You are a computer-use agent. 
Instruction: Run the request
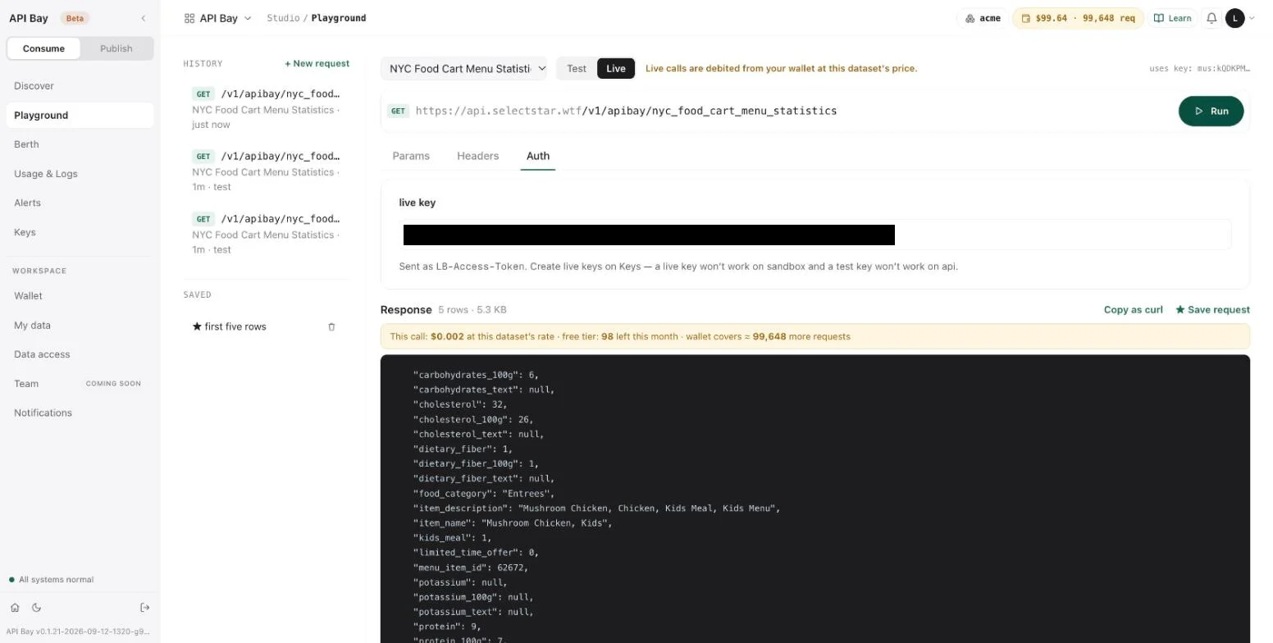(x=1211, y=111)
